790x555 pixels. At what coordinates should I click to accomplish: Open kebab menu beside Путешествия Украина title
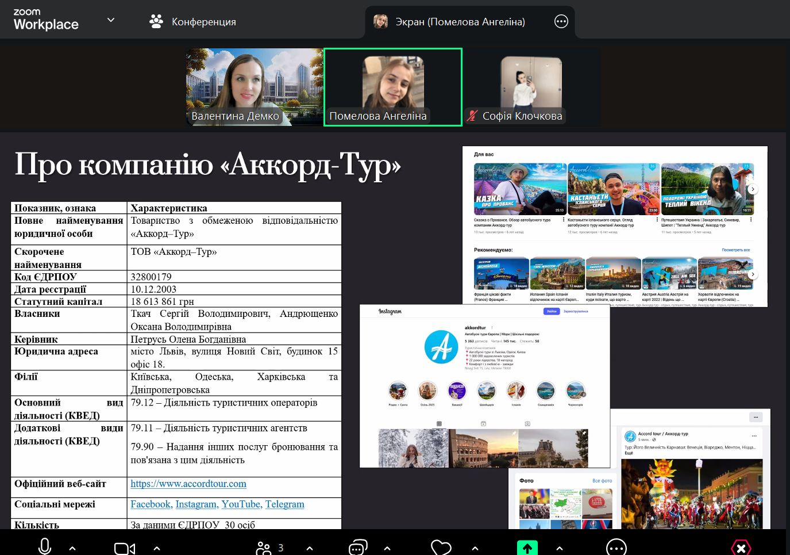click(x=751, y=220)
